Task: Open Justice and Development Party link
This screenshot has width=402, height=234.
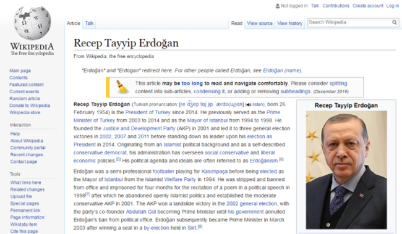Action: pos(139,128)
